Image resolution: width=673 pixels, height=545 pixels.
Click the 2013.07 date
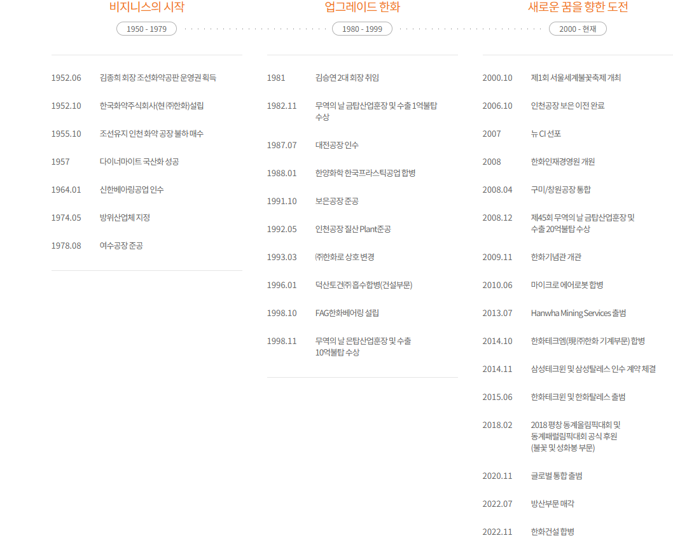[x=497, y=314]
